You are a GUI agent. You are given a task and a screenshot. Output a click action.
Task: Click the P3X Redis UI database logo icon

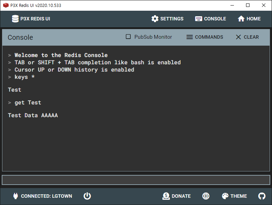(x=15, y=19)
